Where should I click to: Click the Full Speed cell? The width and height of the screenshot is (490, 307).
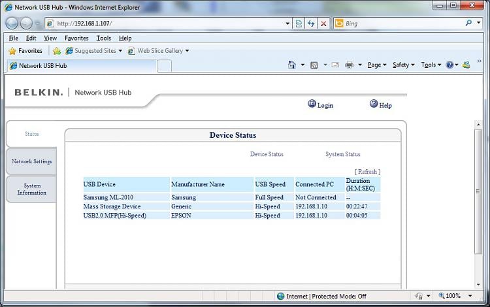[x=274, y=197]
